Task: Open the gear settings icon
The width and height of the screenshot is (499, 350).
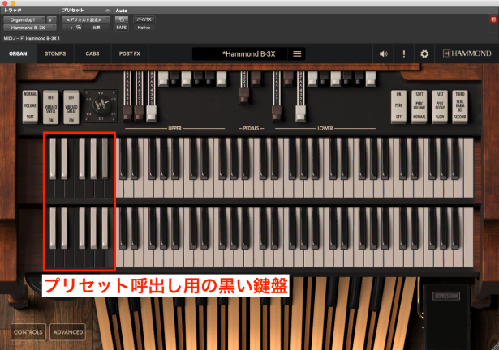Action: pyautogui.click(x=424, y=53)
